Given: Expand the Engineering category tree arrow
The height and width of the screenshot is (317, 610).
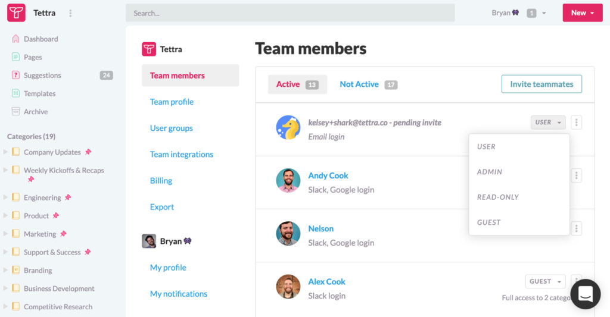Looking at the screenshot, I should [6, 197].
